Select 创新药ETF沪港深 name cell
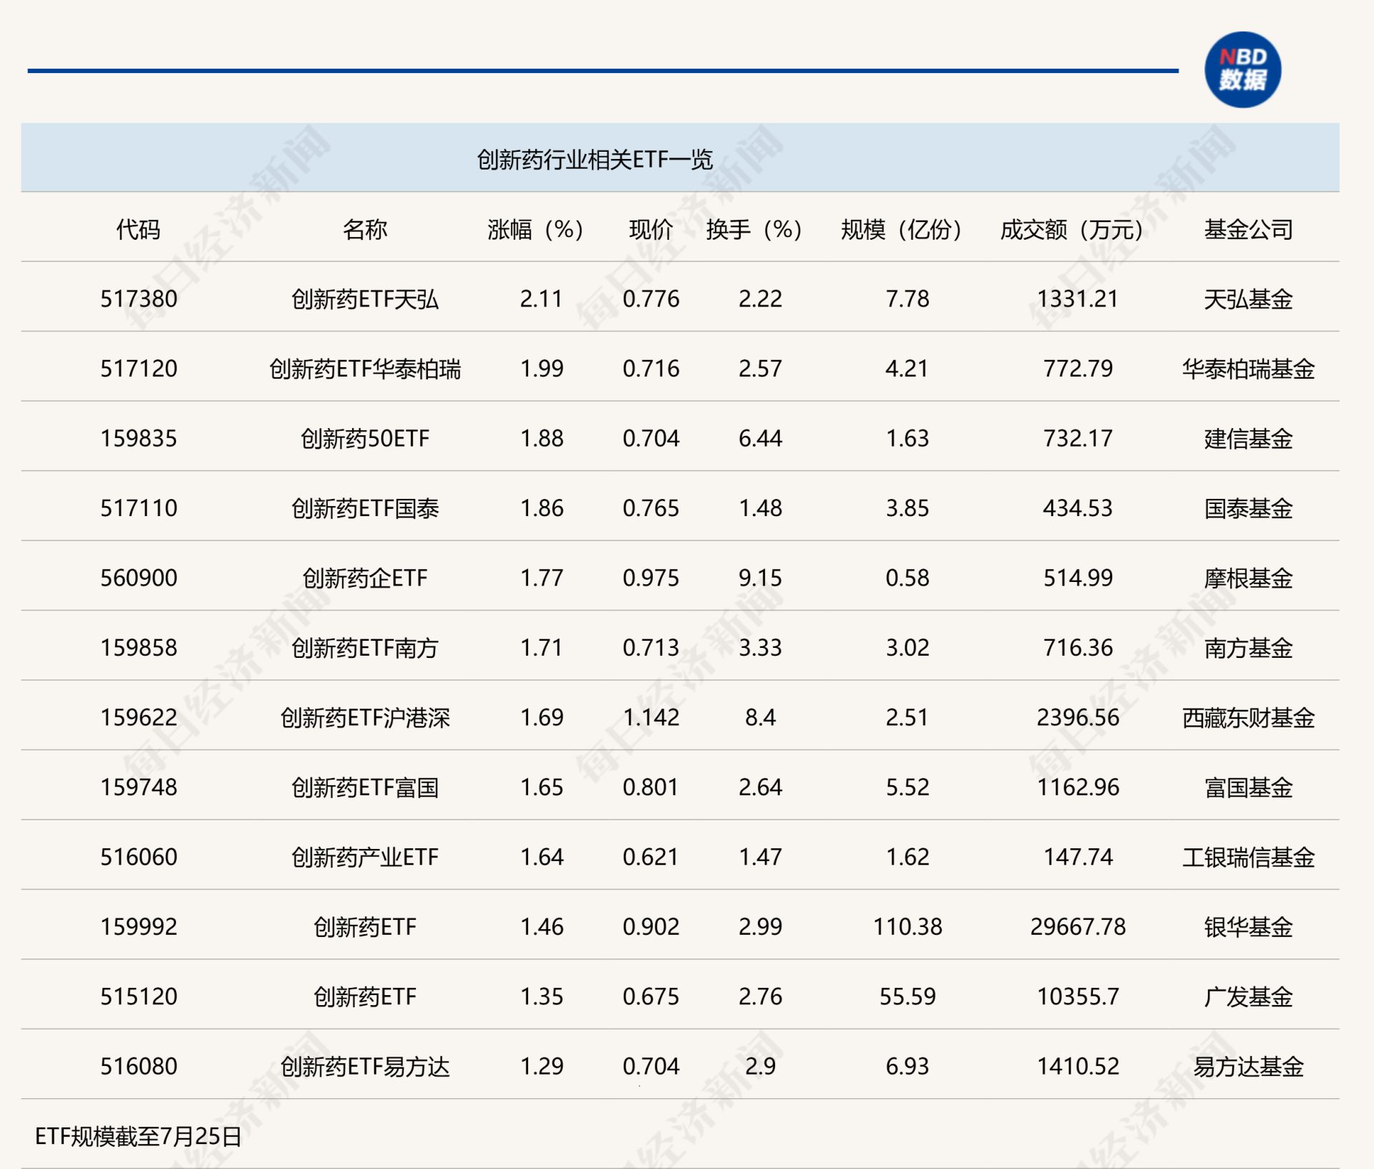The image size is (1374, 1169). point(365,717)
